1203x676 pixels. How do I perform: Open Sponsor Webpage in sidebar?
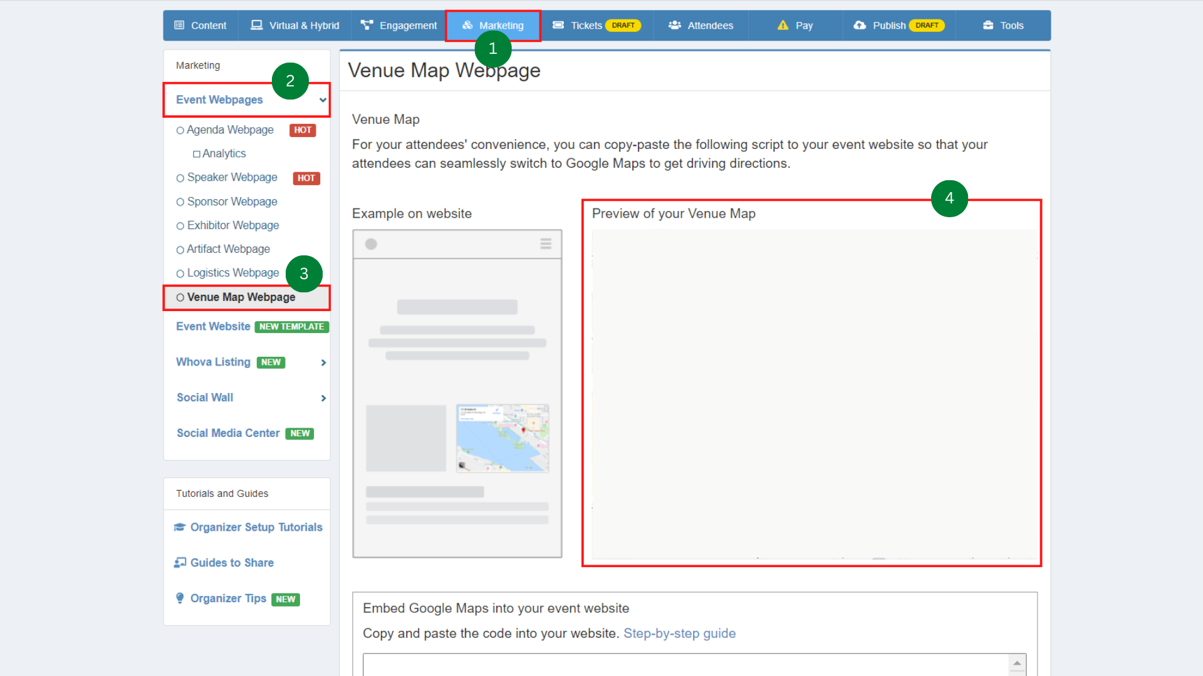click(232, 202)
